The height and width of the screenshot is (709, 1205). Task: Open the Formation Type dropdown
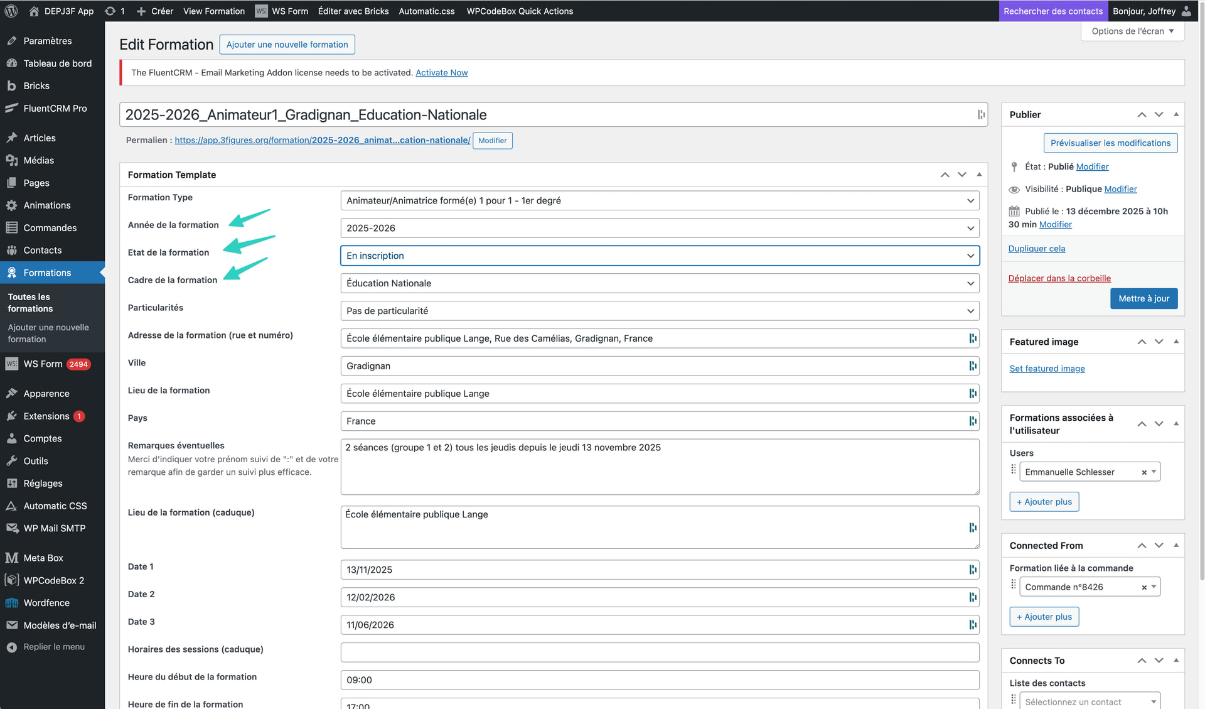(659, 200)
